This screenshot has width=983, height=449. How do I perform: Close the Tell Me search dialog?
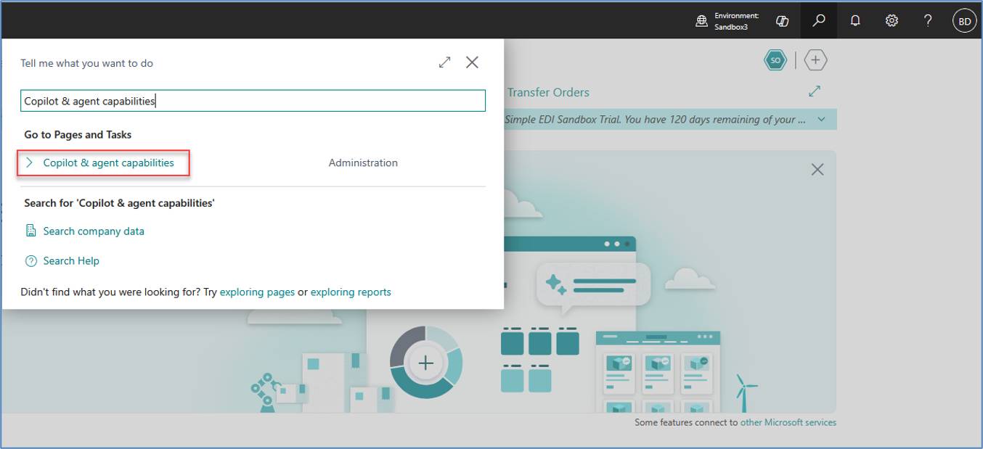[x=472, y=62]
